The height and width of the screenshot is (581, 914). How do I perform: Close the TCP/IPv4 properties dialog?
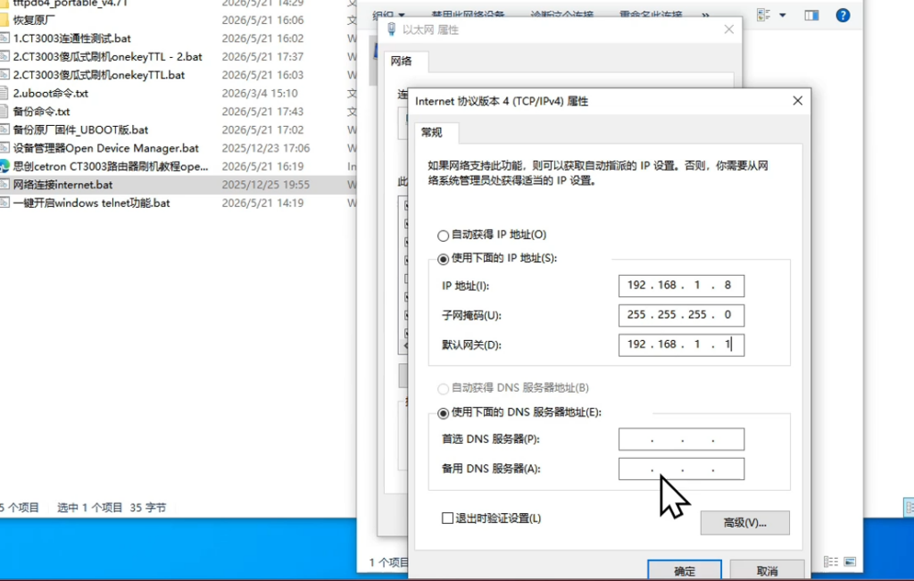797,101
